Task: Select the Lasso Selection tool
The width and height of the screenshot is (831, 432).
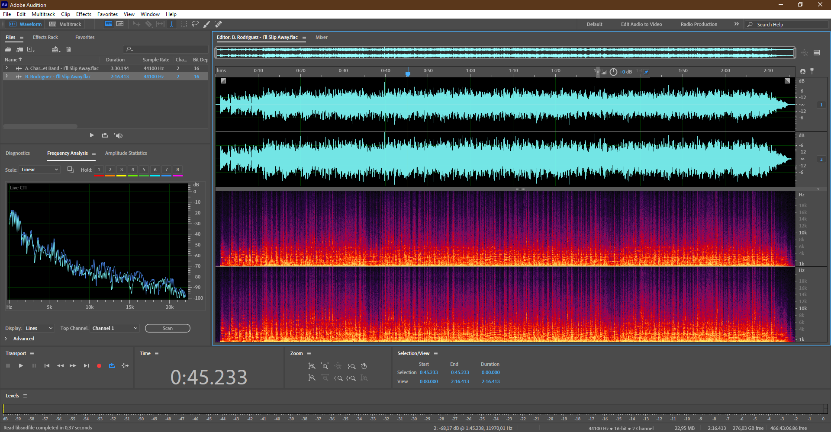Action: click(x=195, y=24)
